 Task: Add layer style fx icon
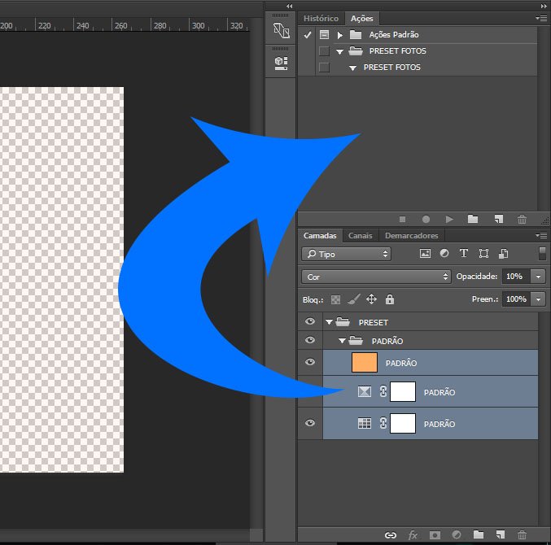click(413, 534)
